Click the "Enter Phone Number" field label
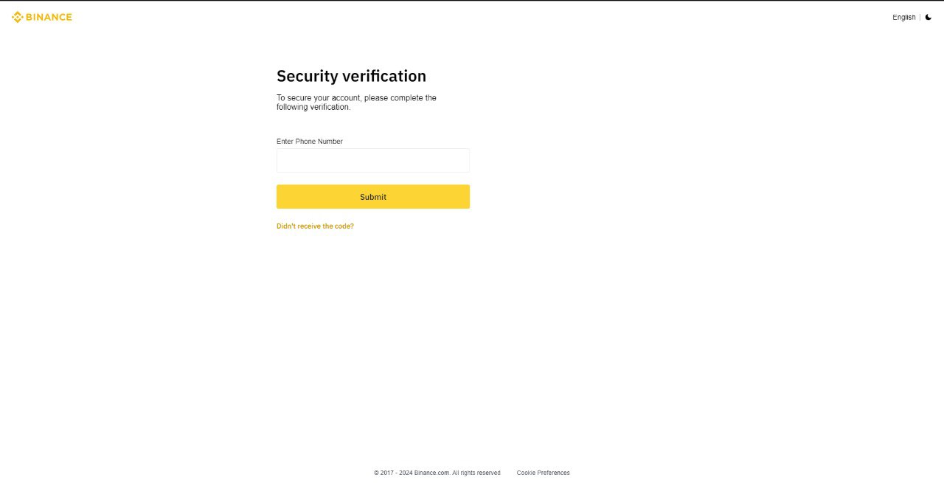This screenshot has width=944, height=483. tap(310, 142)
